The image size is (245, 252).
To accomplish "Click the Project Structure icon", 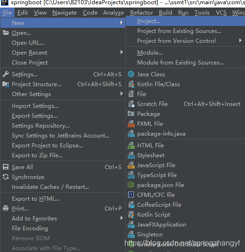I will pyautogui.click(x=6, y=84).
